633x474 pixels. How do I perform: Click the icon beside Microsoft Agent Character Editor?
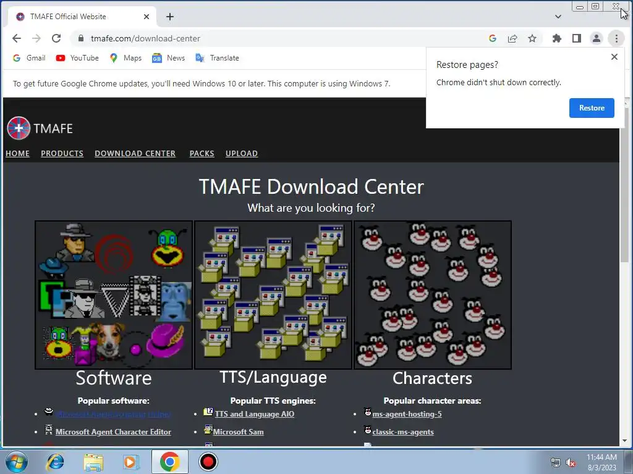tap(49, 430)
